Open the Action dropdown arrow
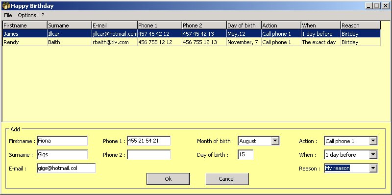This screenshot has height=195, width=392. tap(373, 141)
